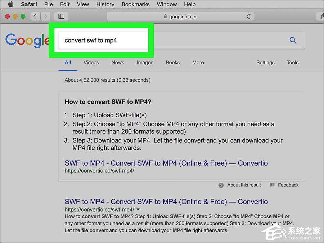Click About this result text

[244, 185]
